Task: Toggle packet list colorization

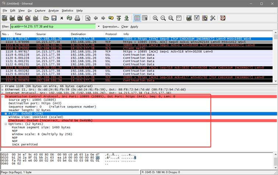Action: point(137,18)
